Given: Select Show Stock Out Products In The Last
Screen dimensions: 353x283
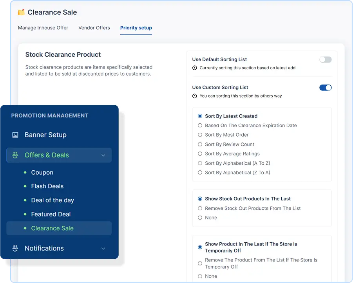Looking at the screenshot, I should click(200, 198).
